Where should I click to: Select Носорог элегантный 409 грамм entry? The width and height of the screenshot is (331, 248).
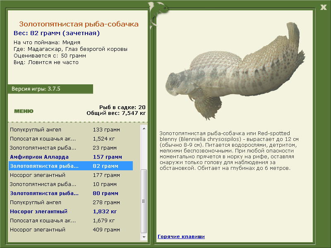pos(71,229)
